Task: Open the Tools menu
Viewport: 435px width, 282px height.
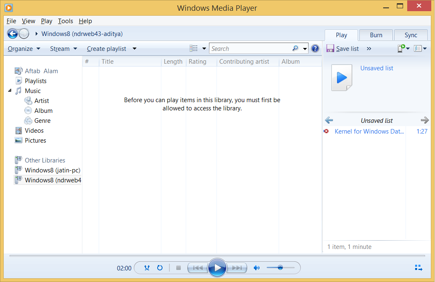Action: click(x=65, y=21)
